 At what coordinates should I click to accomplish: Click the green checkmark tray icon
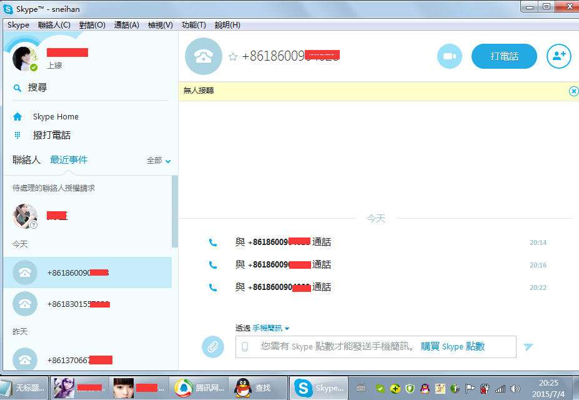click(380, 389)
